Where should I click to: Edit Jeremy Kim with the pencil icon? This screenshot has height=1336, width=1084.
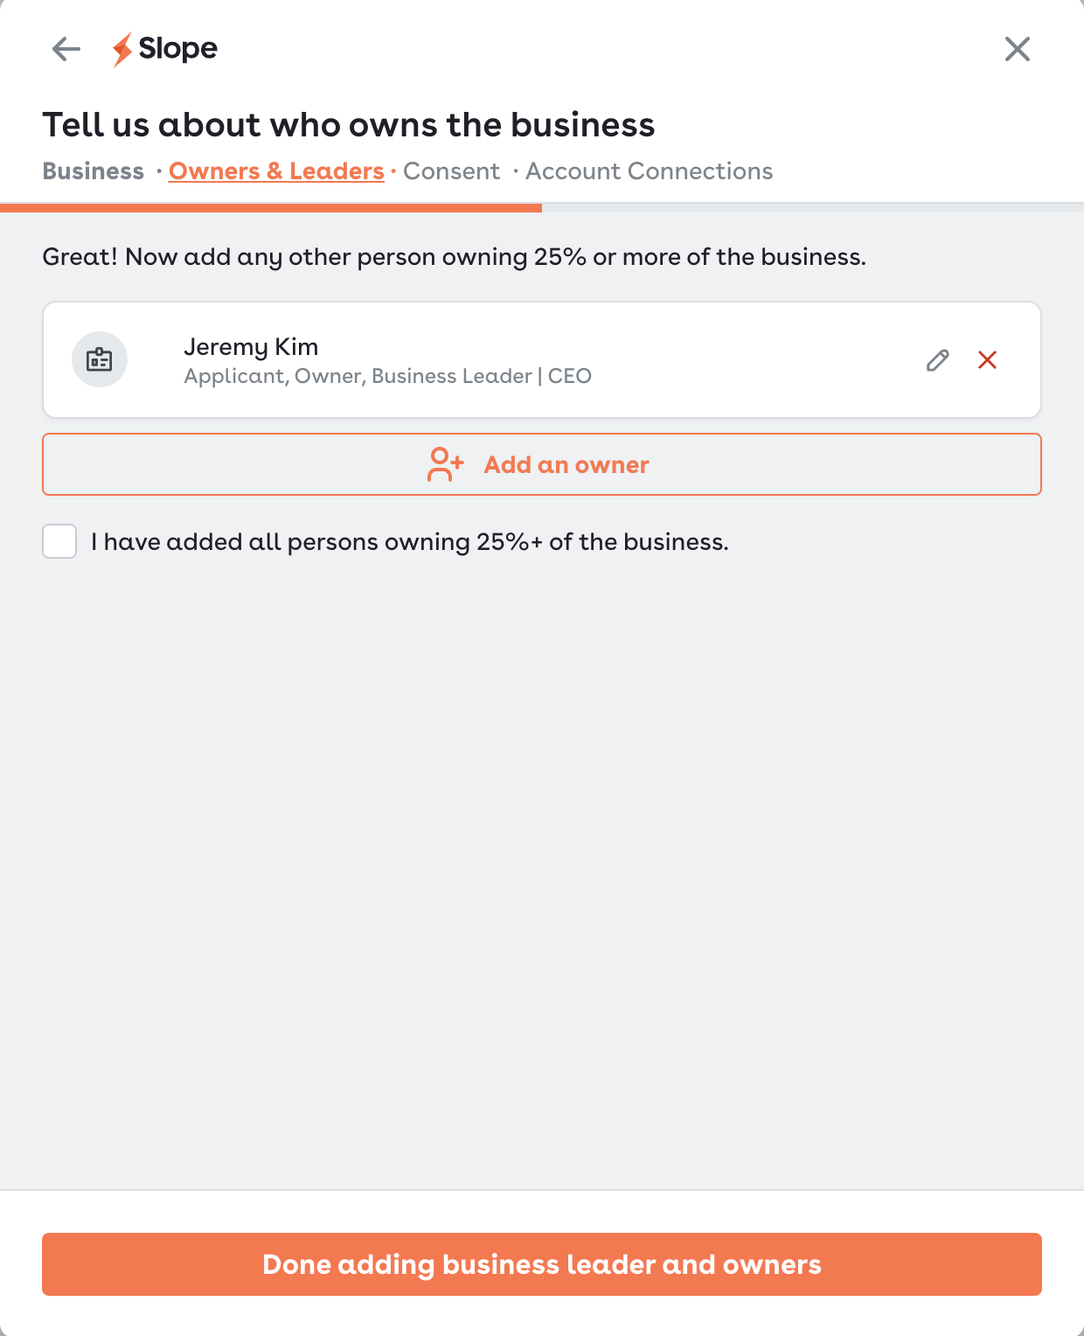pyautogui.click(x=938, y=360)
